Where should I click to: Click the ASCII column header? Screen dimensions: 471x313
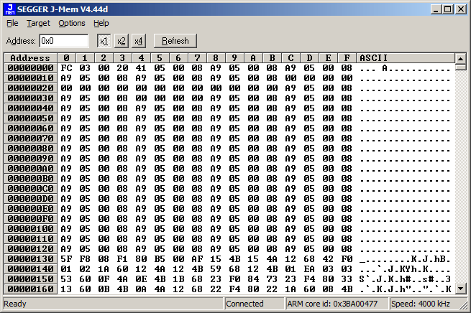(404, 57)
